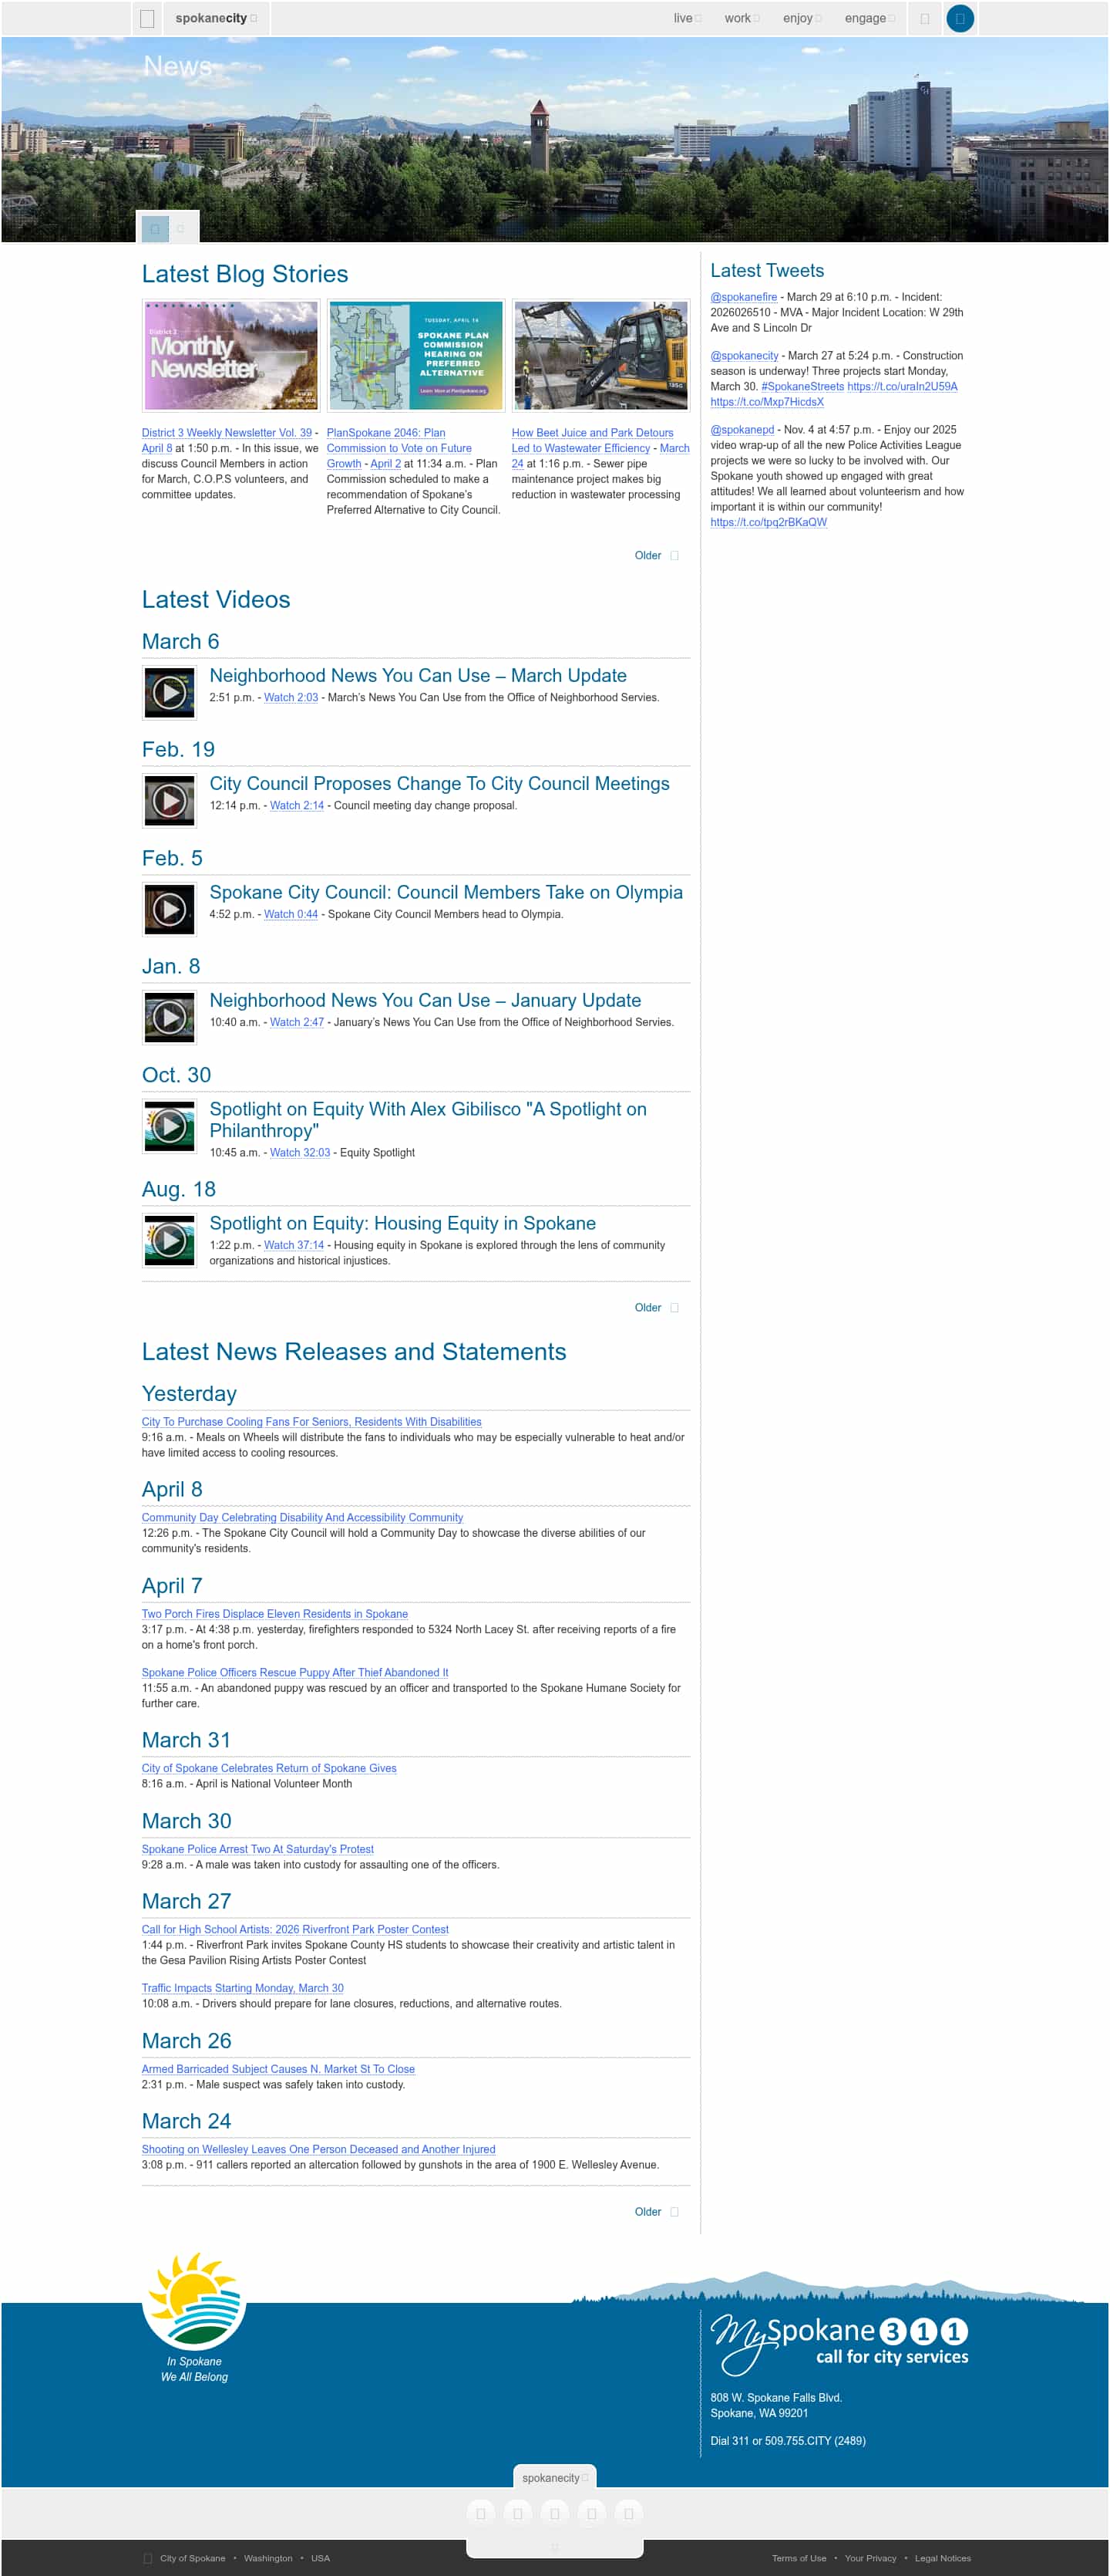Open Spokane Police Arrest Two At Protest
This screenshot has width=1110, height=2576.
click(x=257, y=1849)
